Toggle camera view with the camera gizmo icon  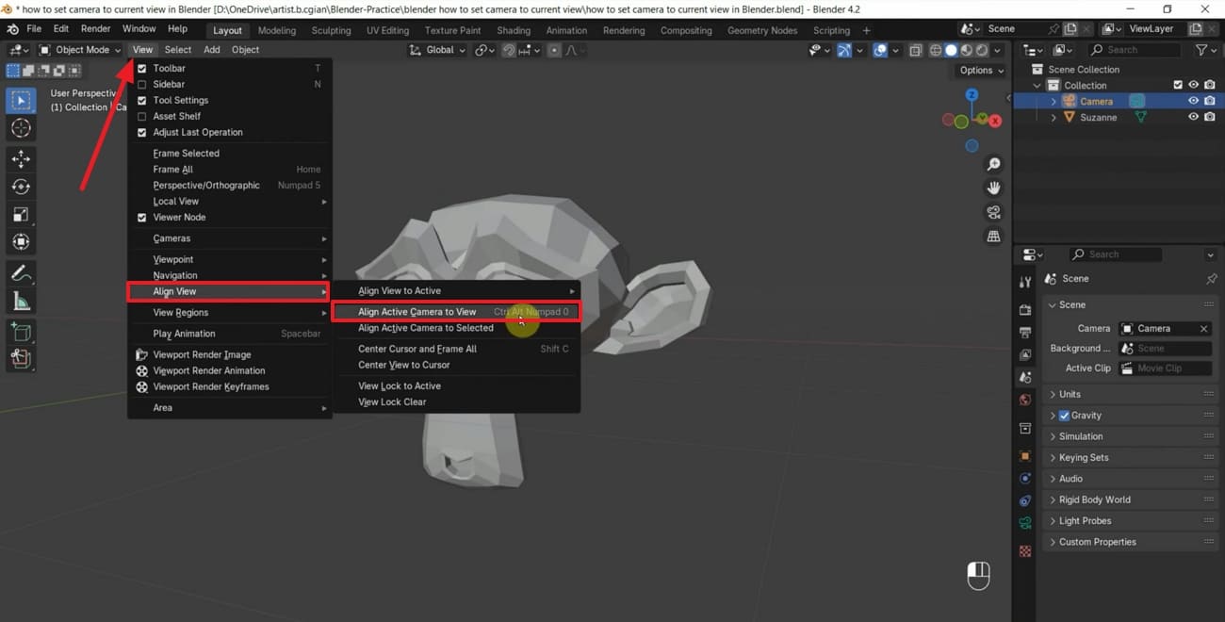993,212
